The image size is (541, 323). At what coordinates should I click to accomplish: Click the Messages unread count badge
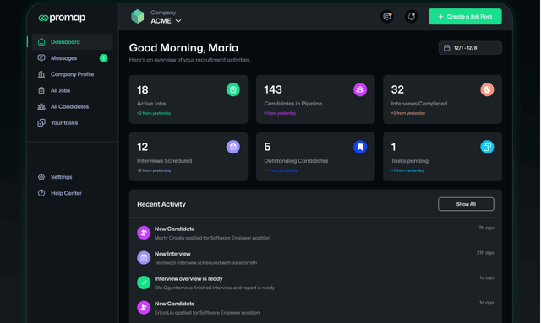103,58
